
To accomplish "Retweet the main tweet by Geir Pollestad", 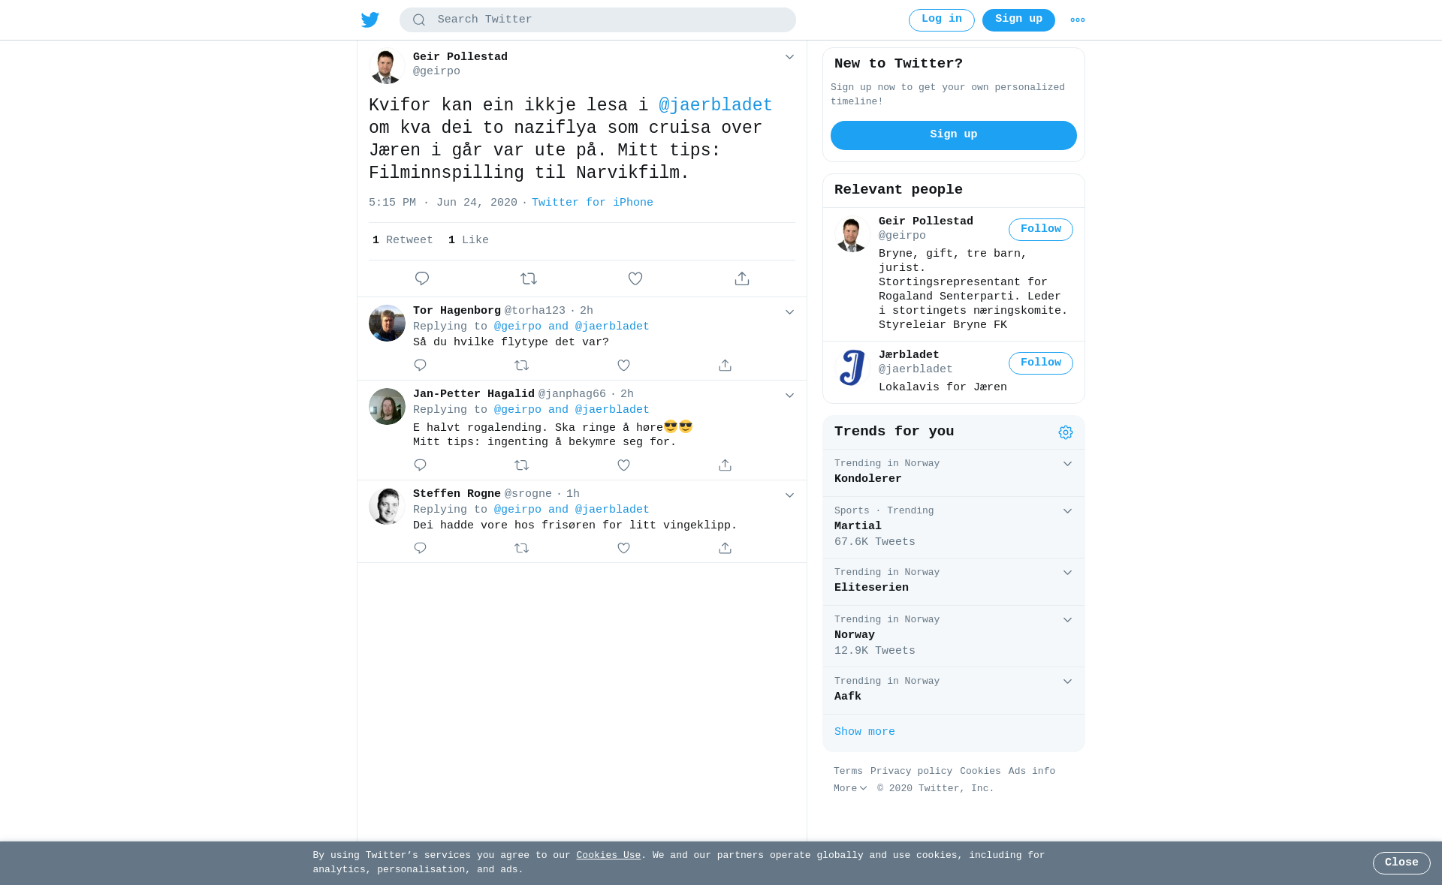I will tap(529, 278).
